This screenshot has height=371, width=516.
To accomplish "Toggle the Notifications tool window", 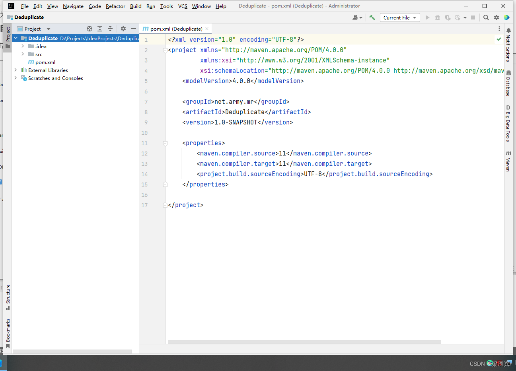I will tap(508, 45).
